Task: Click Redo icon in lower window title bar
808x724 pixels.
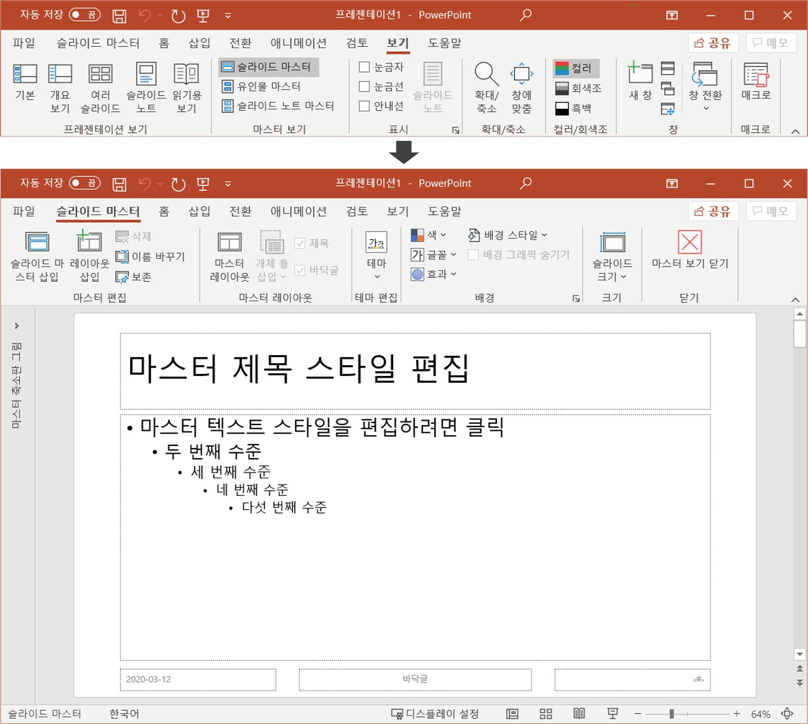Action: click(x=178, y=184)
